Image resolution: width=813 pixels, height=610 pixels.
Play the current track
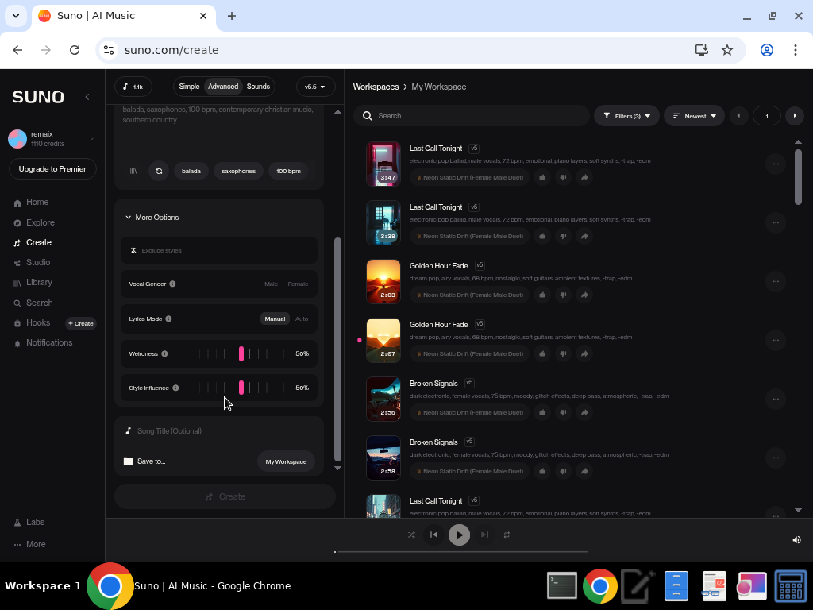pyautogui.click(x=459, y=535)
